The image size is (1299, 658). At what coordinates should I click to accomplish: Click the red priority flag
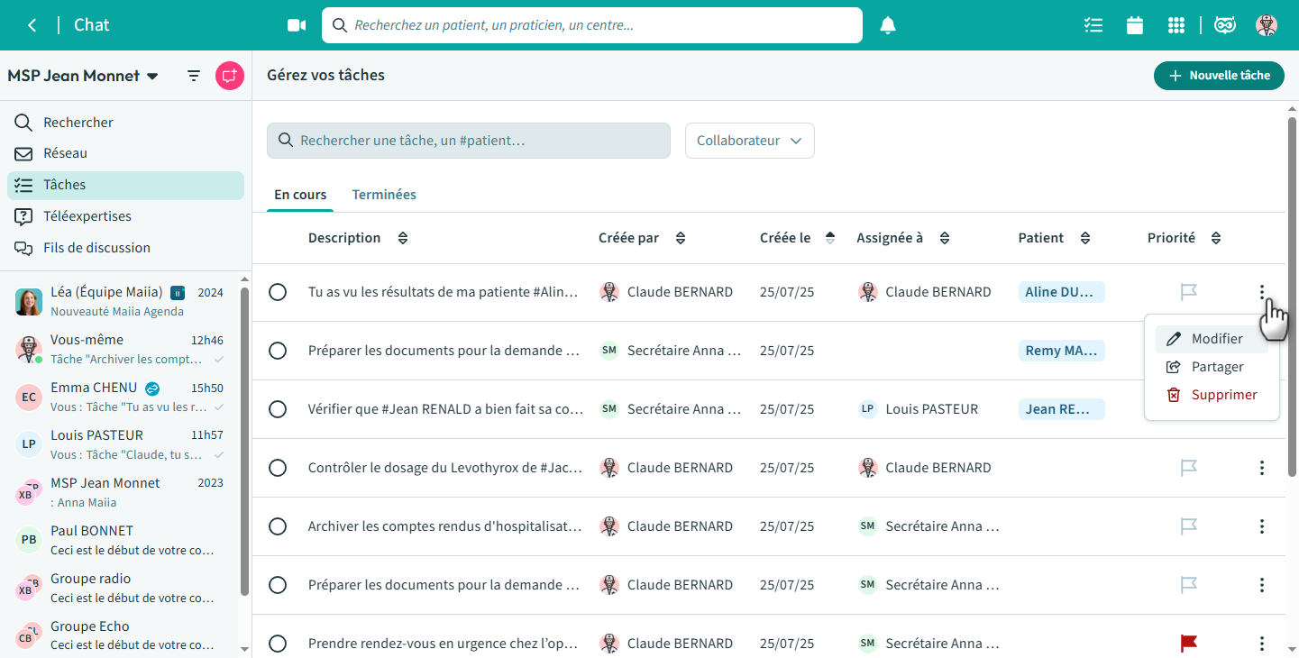(1189, 644)
